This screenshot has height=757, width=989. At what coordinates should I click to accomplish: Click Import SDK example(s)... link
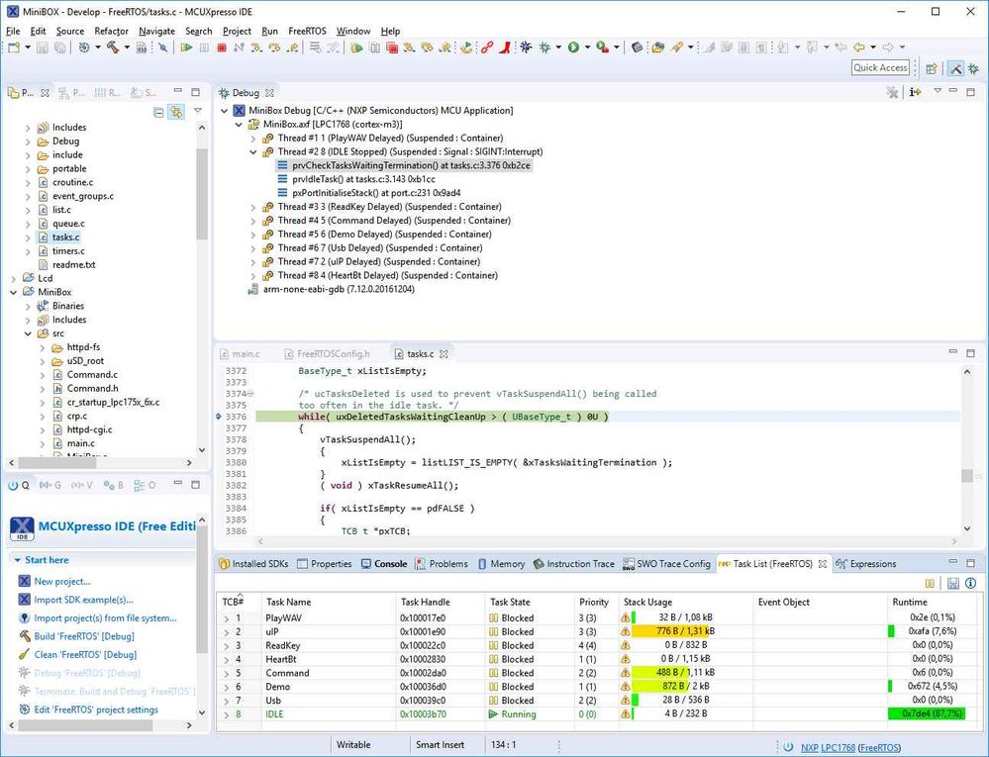coord(83,600)
